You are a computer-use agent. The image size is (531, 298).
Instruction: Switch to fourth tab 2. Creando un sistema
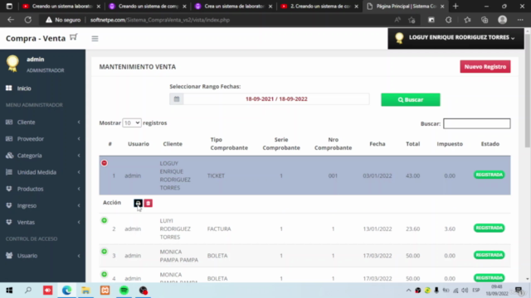[x=319, y=6]
